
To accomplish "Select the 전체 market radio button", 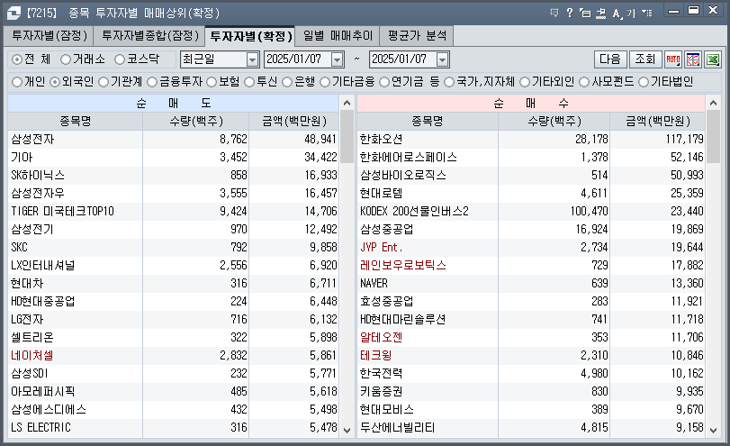I will tap(17, 59).
